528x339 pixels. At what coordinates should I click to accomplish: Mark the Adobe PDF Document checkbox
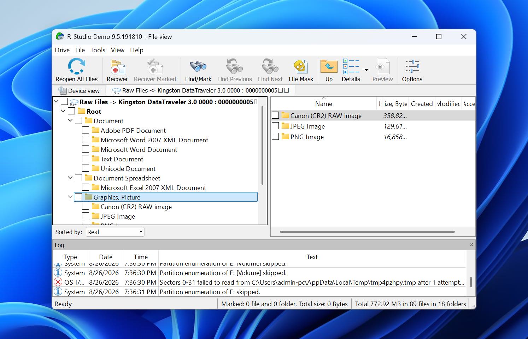click(86, 130)
